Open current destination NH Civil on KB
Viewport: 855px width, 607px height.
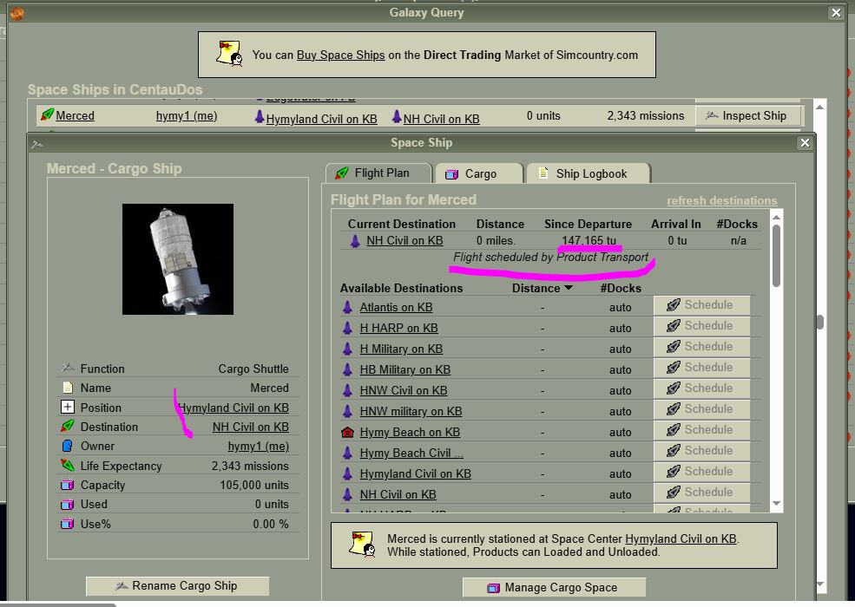(x=404, y=240)
